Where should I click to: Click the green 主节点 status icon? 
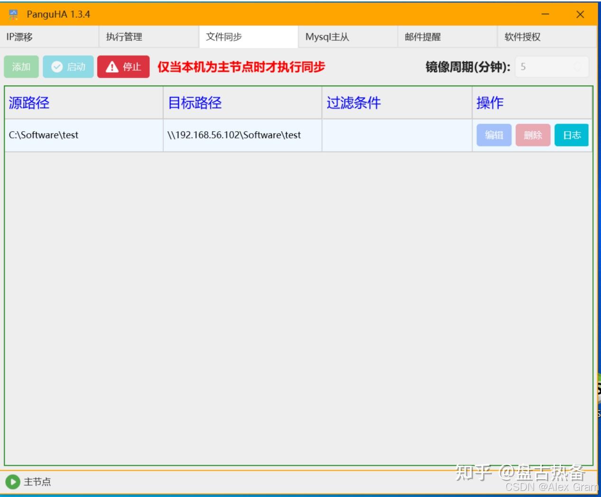13,482
